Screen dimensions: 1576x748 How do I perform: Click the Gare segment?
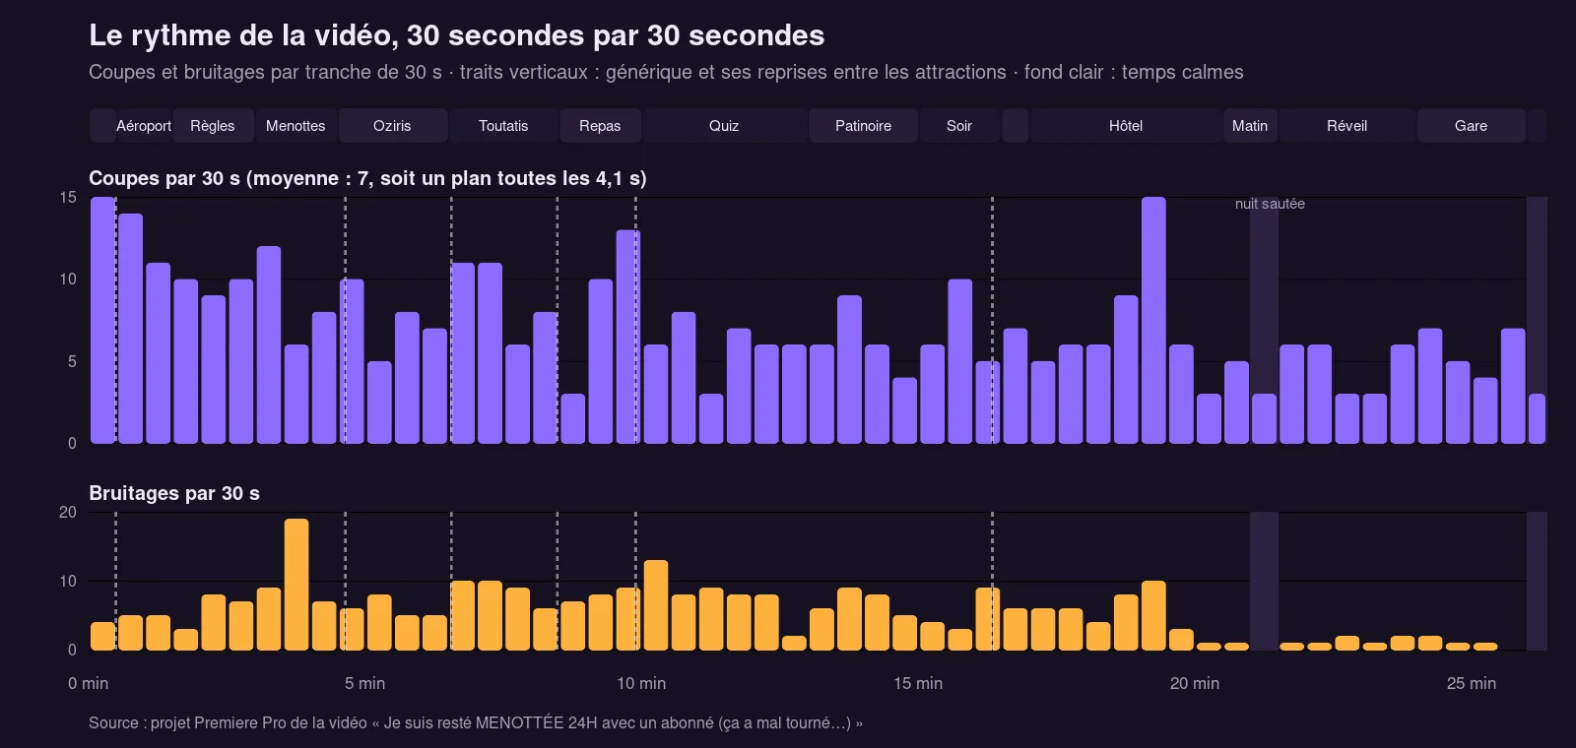point(1471,126)
